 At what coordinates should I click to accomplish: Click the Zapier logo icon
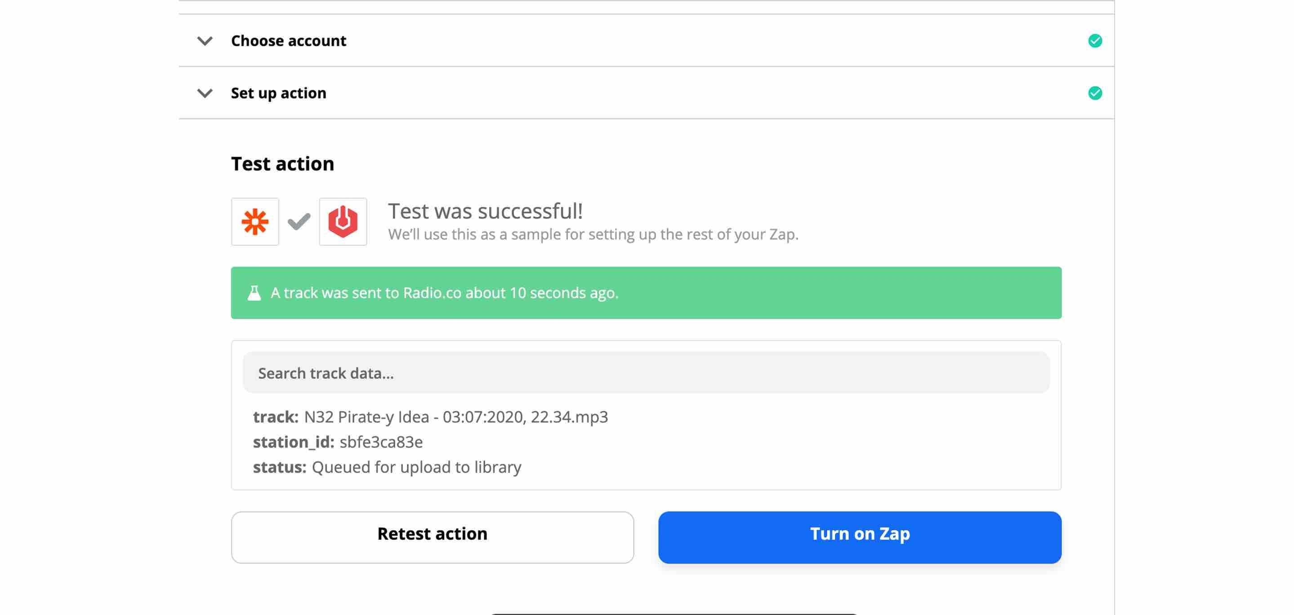pyautogui.click(x=254, y=221)
